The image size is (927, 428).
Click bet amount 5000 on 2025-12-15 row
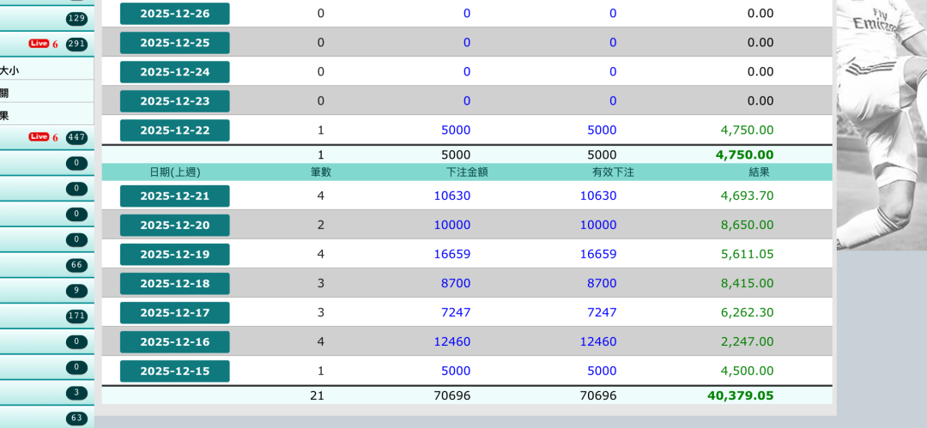tap(456, 371)
